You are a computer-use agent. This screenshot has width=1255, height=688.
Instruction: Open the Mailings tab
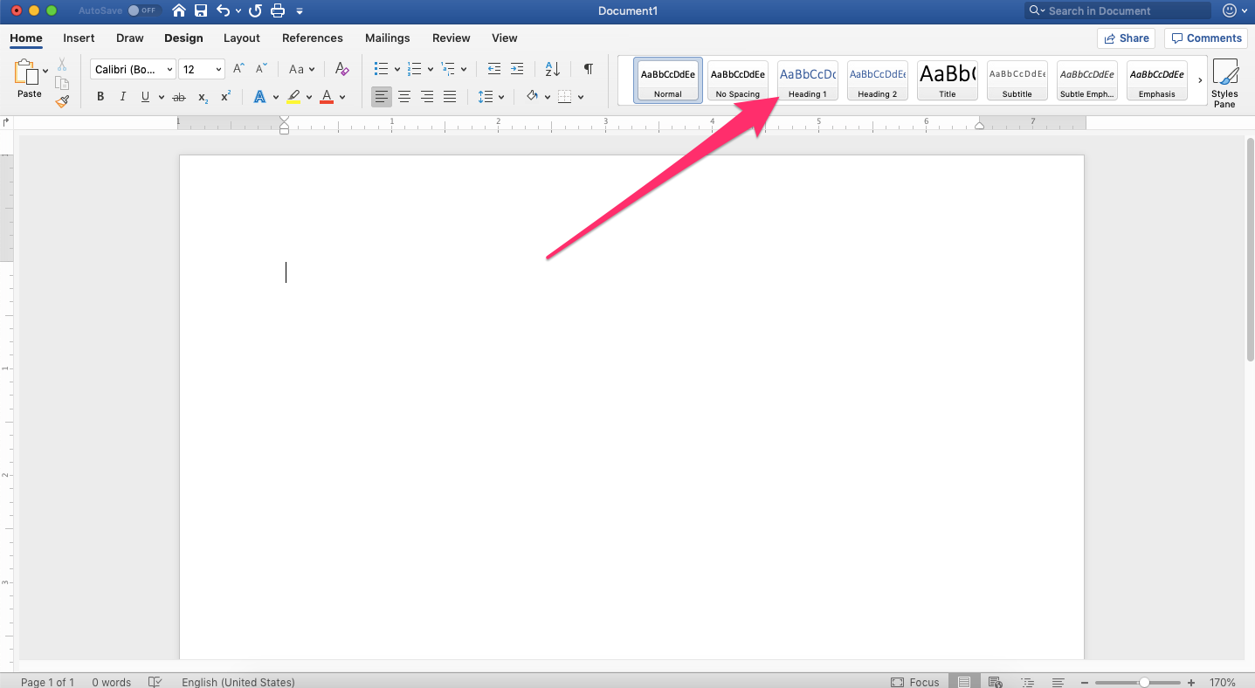(x=388, y=38)
